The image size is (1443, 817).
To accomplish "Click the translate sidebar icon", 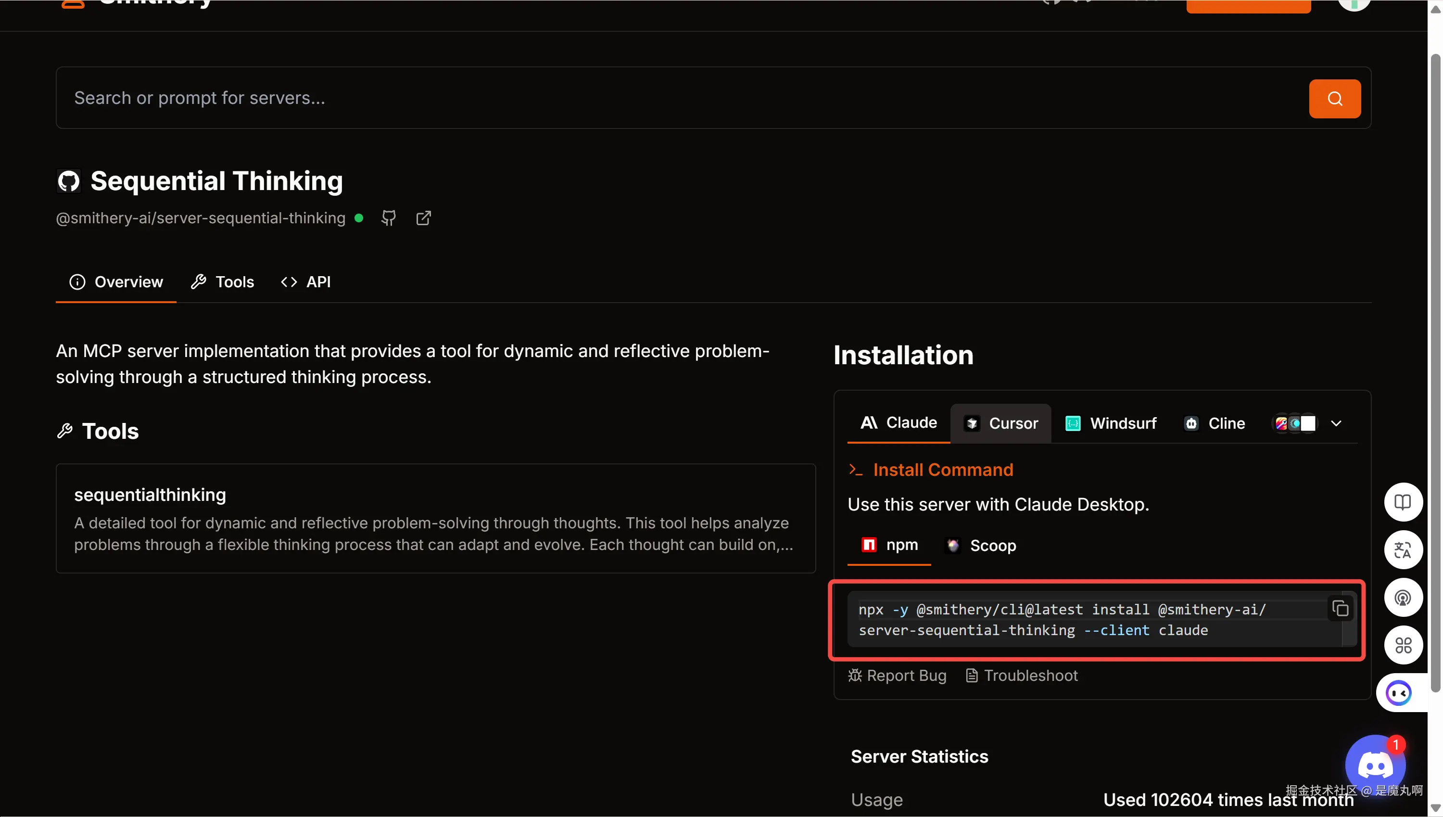I will [1403, 549].
